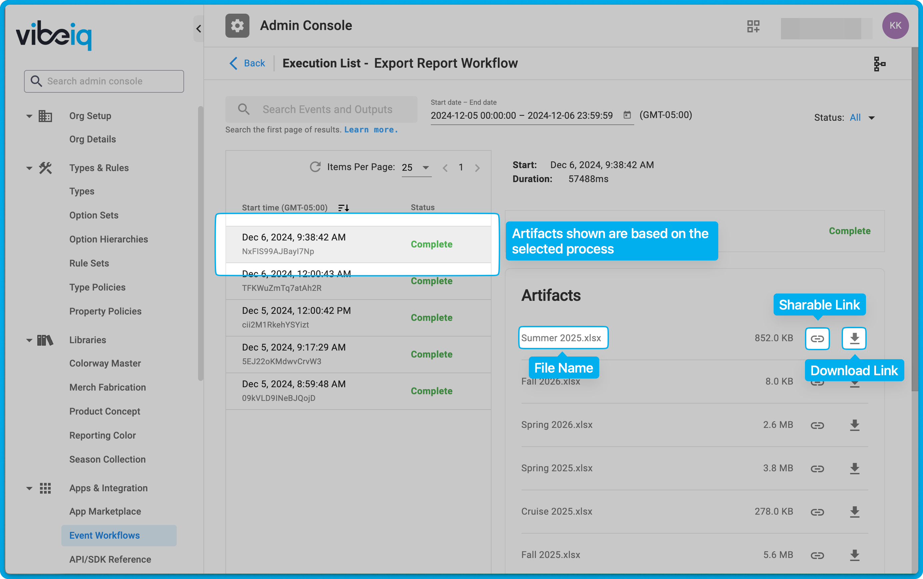The width and height of the screenshot is (923, 579).
Task: Click the download icon for Cruise 2025.xlsx
Action: [854, 512]
